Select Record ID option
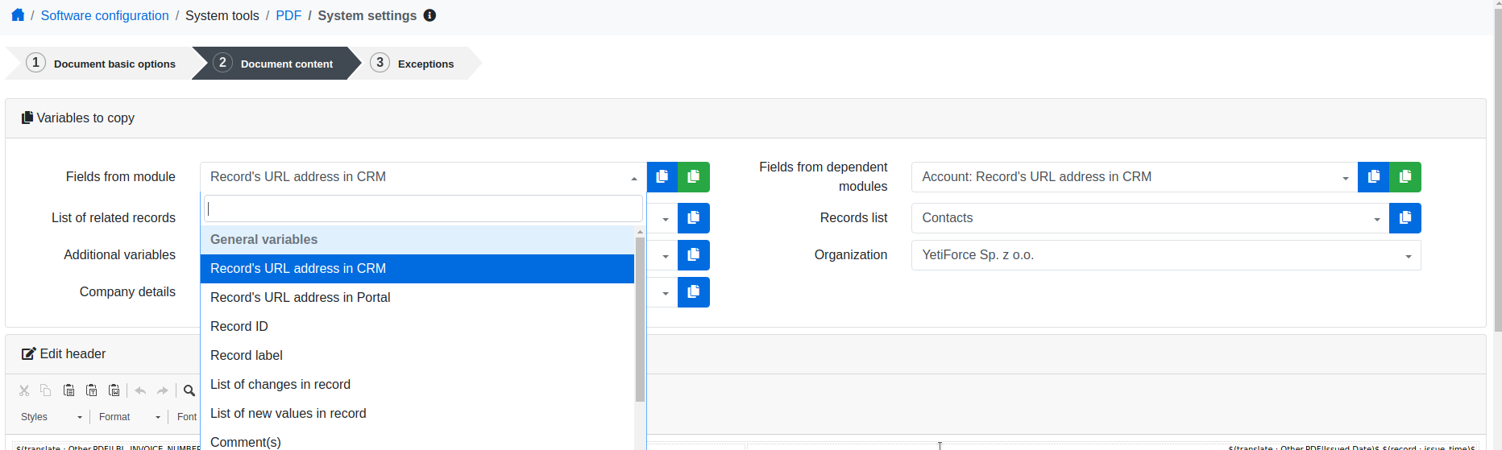This screenshot has width=1502, height=450. (417, 327)
